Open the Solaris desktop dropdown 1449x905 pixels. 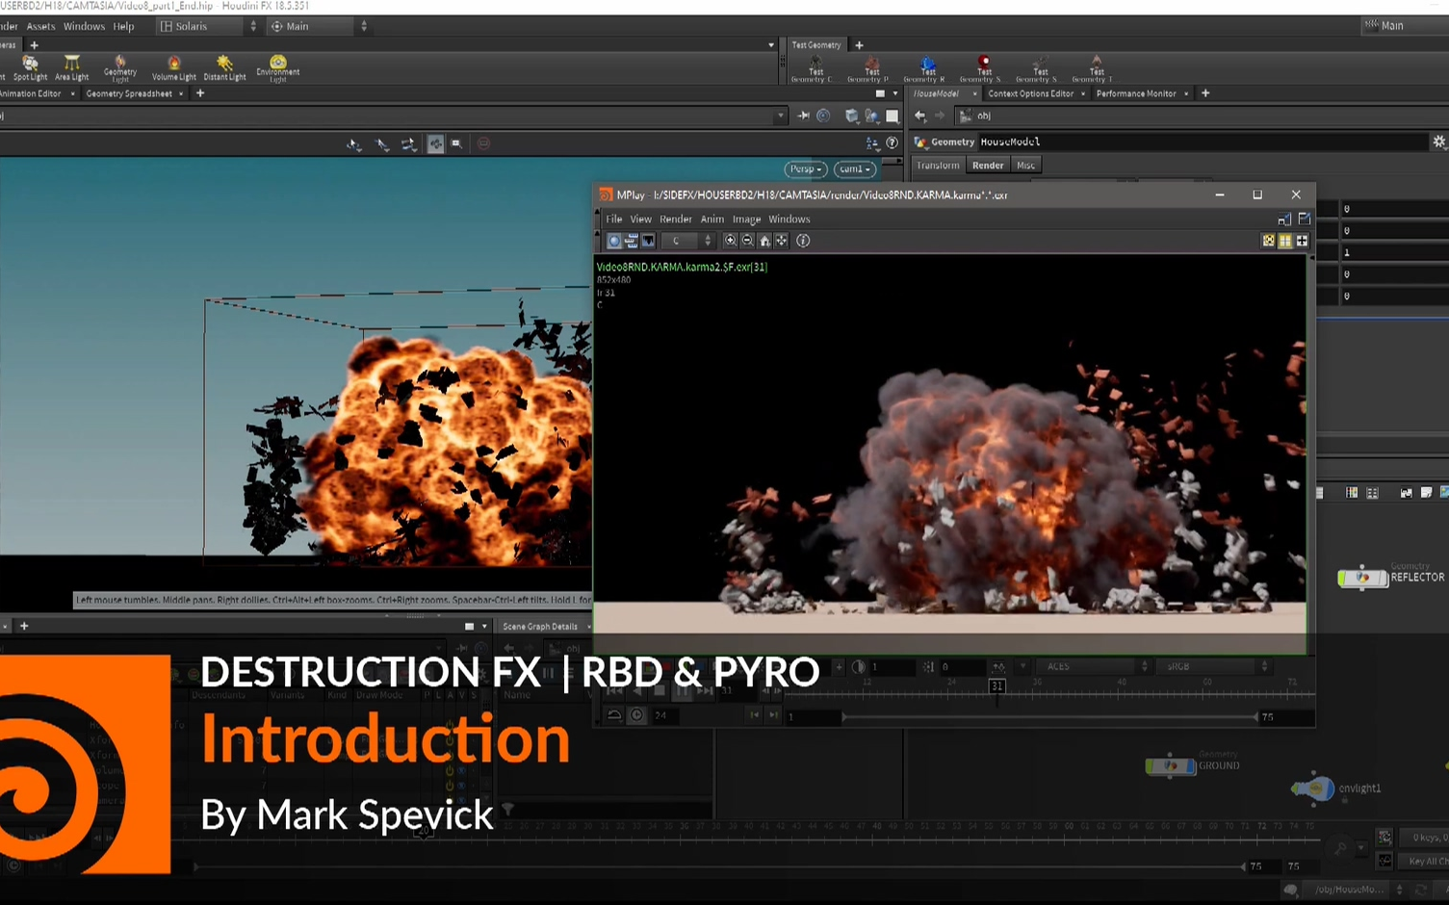point(208,26)
